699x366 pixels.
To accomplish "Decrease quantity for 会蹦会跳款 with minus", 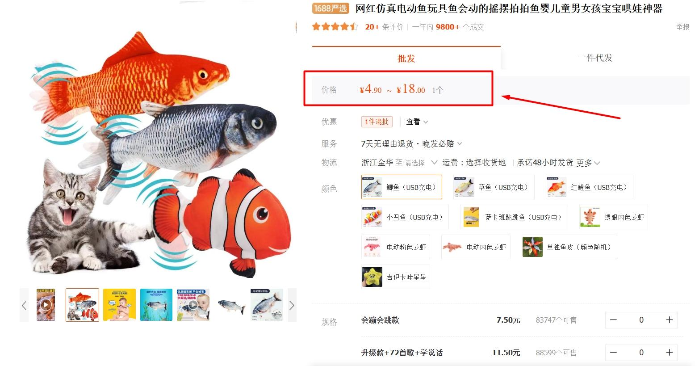I will click(x=614, y=320).
